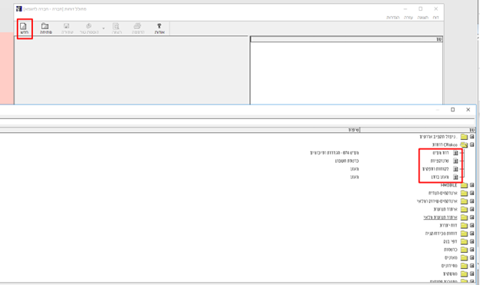Click the Print (הדפסה) printer icon
Viewport: 480px width, 285px height.
pos(138,28)
